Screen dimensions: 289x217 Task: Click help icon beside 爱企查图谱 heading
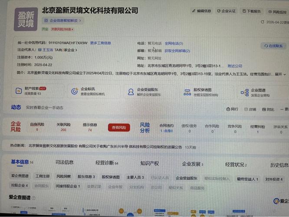point(34,198)
